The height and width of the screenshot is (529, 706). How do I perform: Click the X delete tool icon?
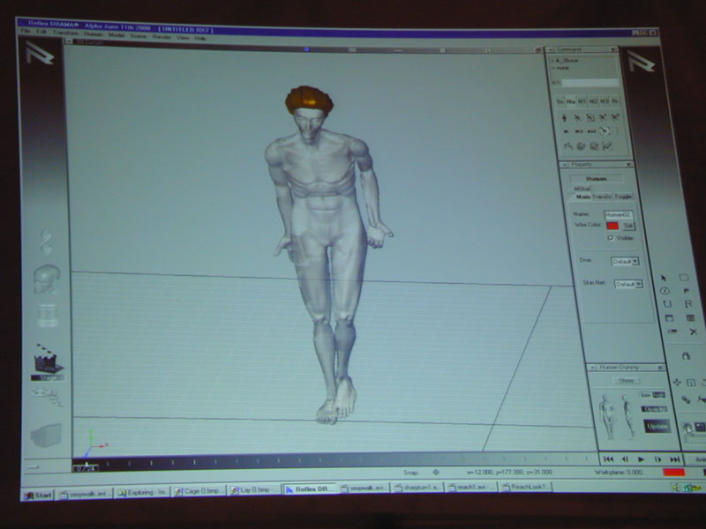coord(692,332)
